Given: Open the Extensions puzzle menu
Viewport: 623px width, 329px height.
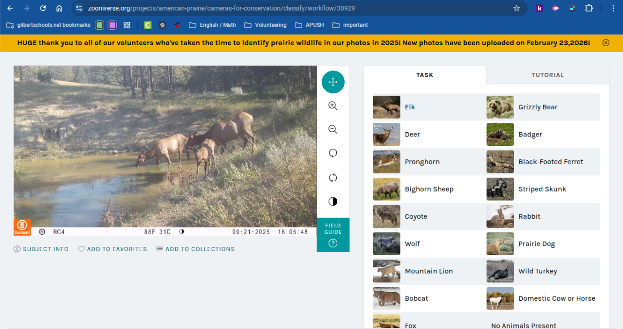Looking at the screenshot, I should [589, 8].
